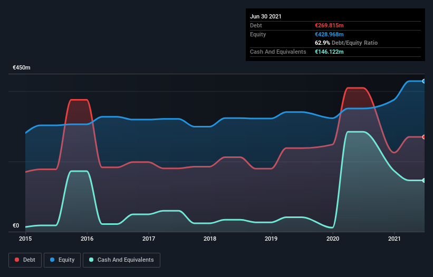Click the 2015 x-axis label
Screen dimensions: 433x277
click(25, 239)
